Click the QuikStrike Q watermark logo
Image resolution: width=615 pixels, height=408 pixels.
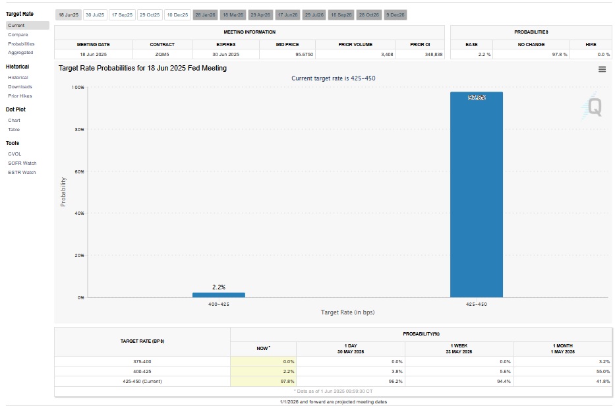593,108
